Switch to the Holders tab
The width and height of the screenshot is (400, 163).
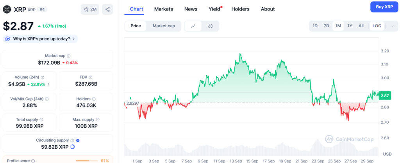pyautogui.click(x=241, y=9)
